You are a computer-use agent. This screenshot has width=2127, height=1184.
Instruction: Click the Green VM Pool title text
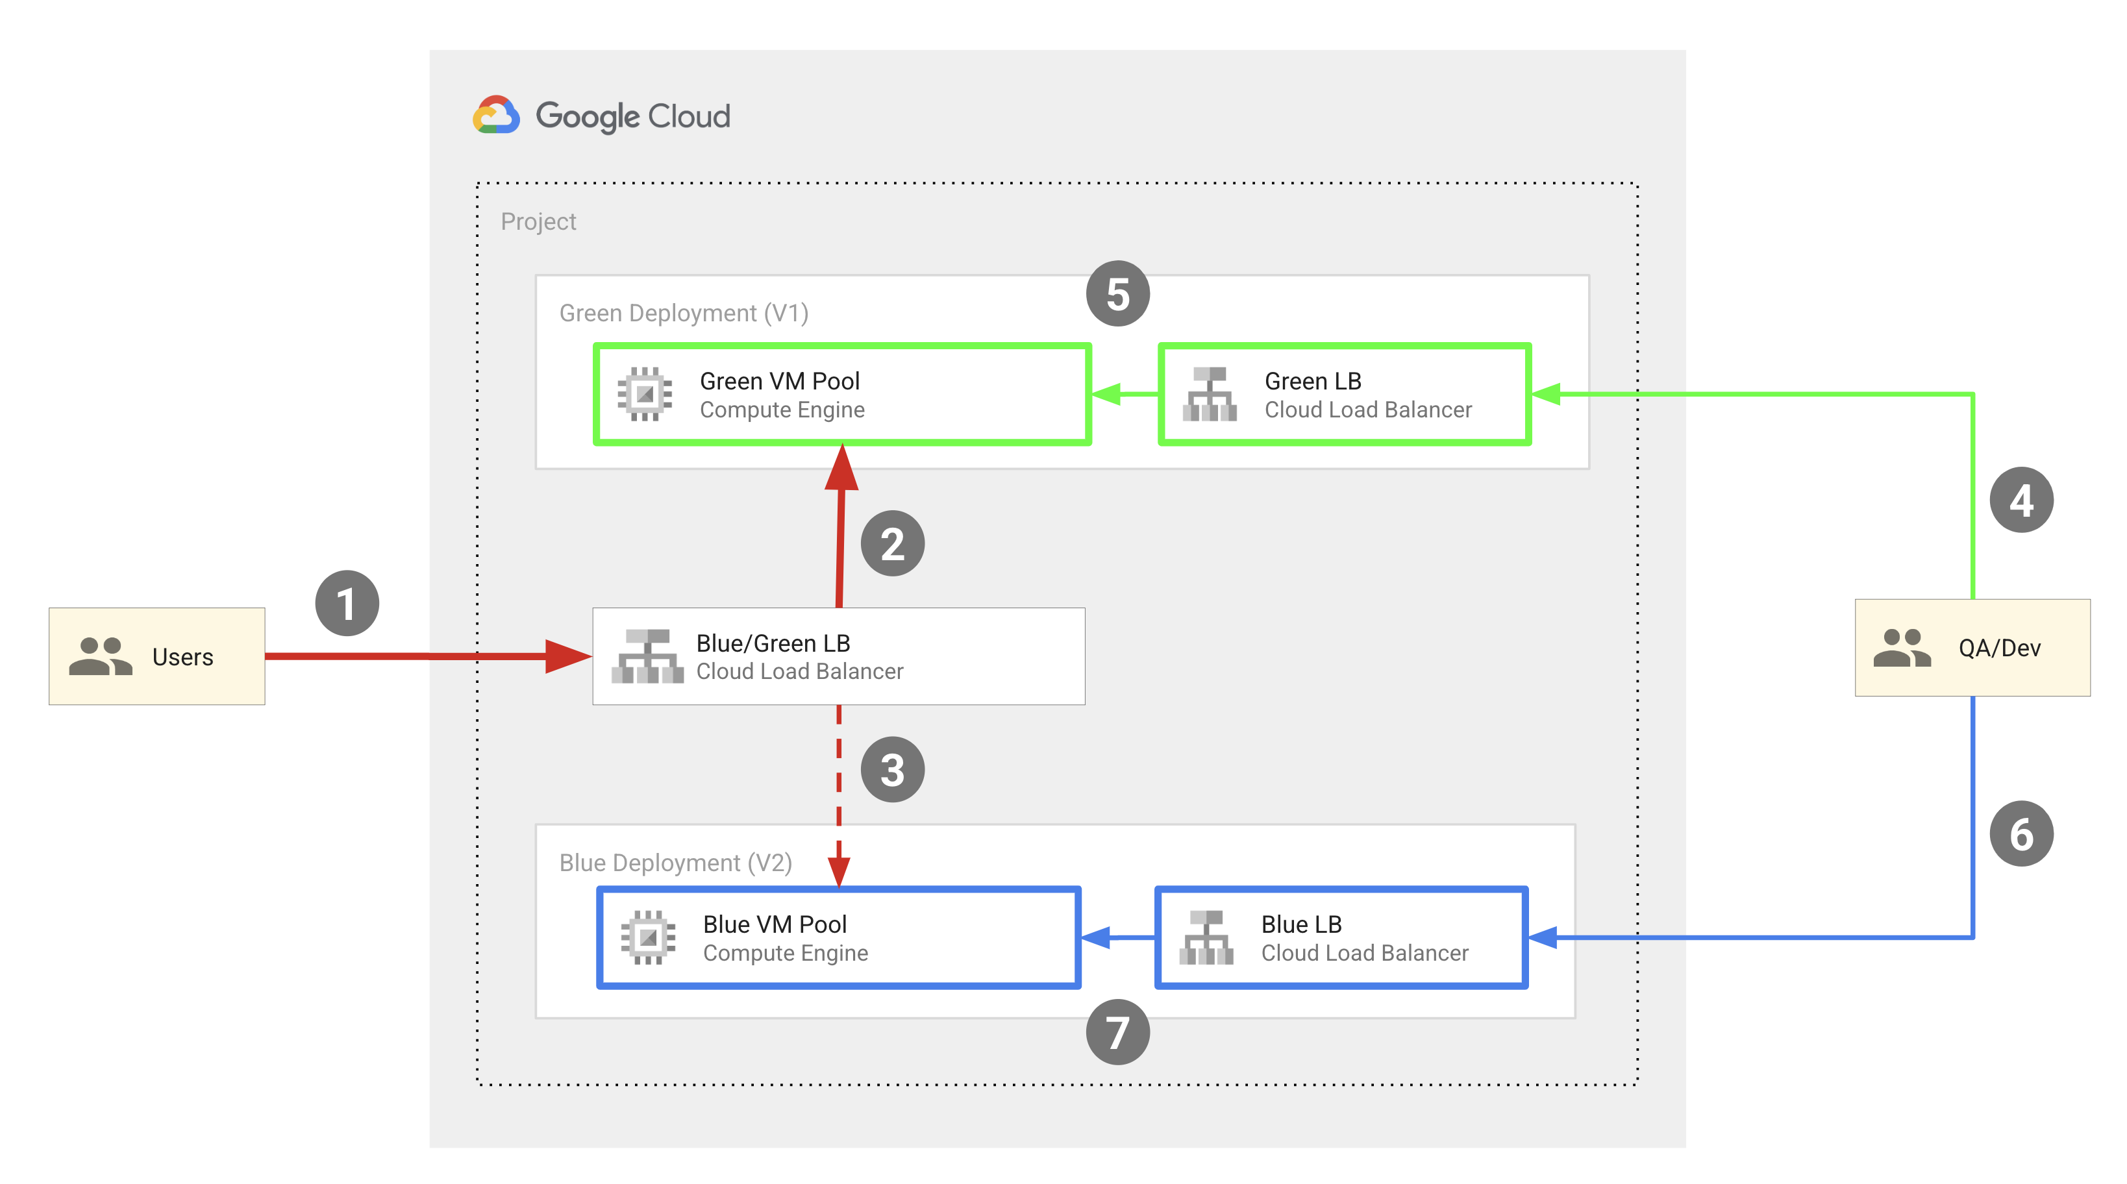tap(780, 380)
